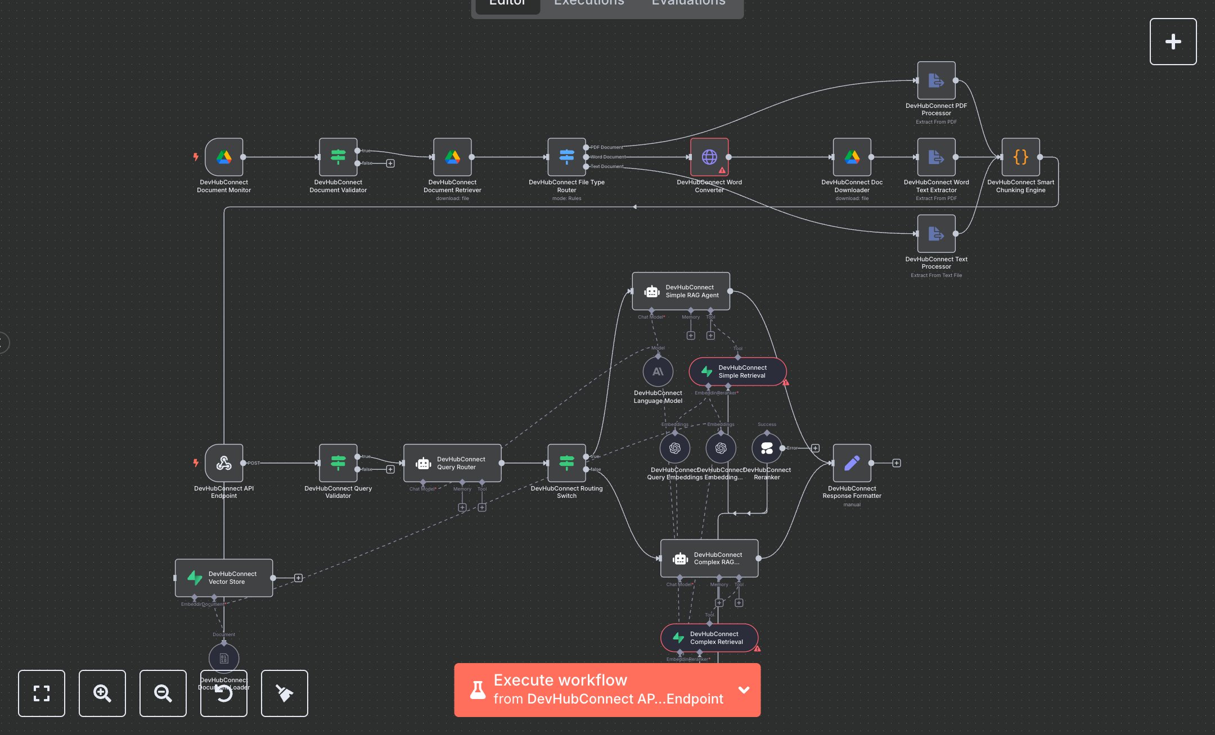This screenshot has height=735, width=1215.
Task: Open the DevHubConnect Document Monitor Google Drive node
Action: point(224,157)
